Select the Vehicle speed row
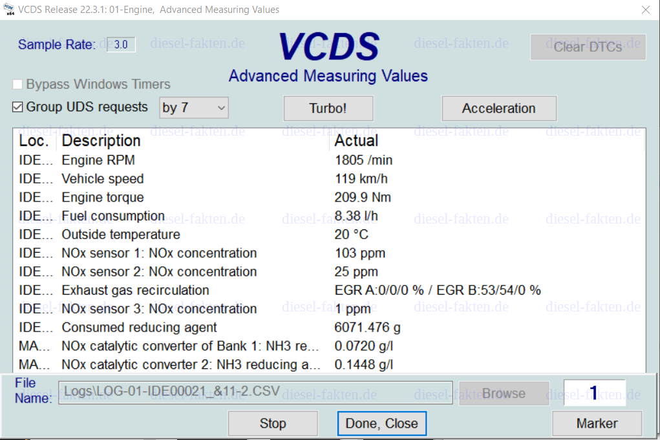This screenshot has height=440, width=660. point(328,179)
